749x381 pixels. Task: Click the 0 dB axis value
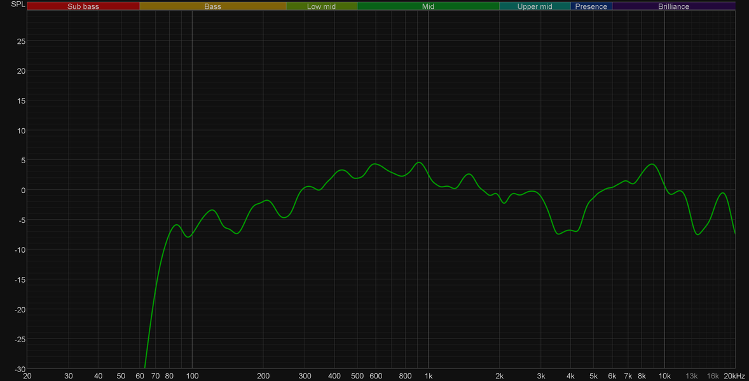click(23, 190)
